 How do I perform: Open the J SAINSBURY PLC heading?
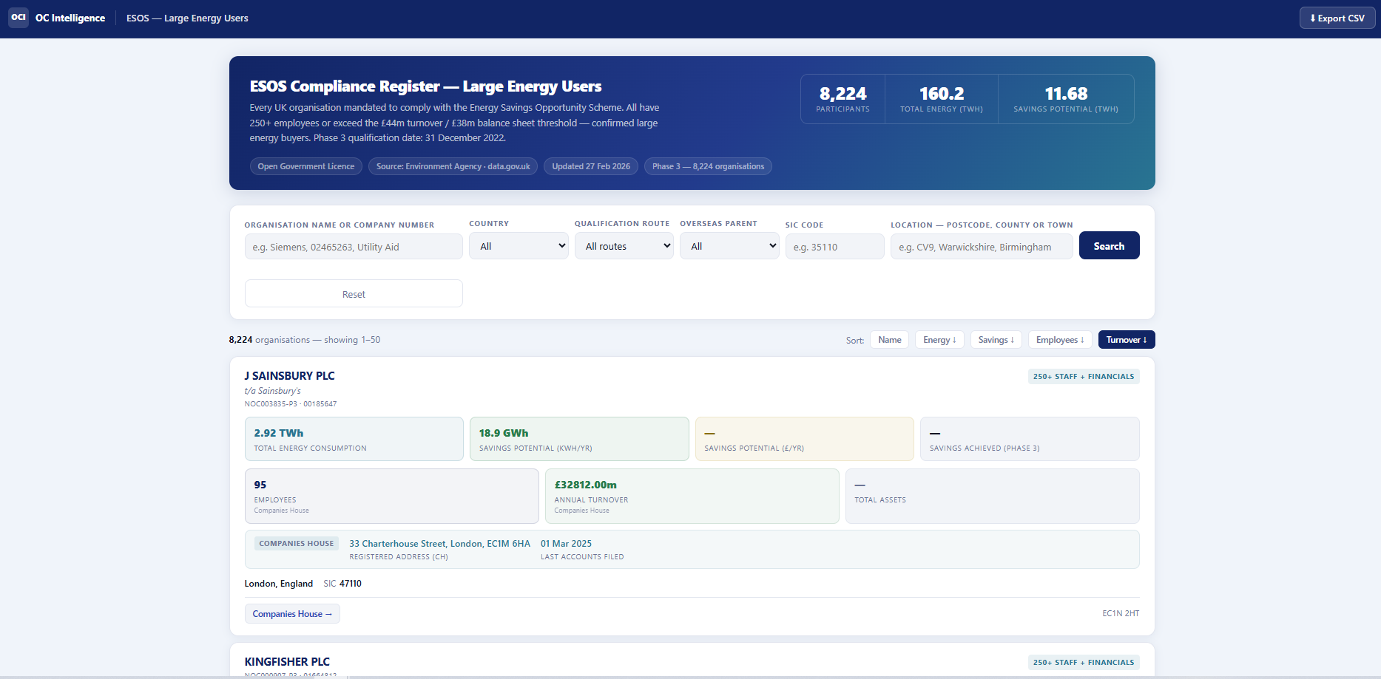click(x=289, y=375)
